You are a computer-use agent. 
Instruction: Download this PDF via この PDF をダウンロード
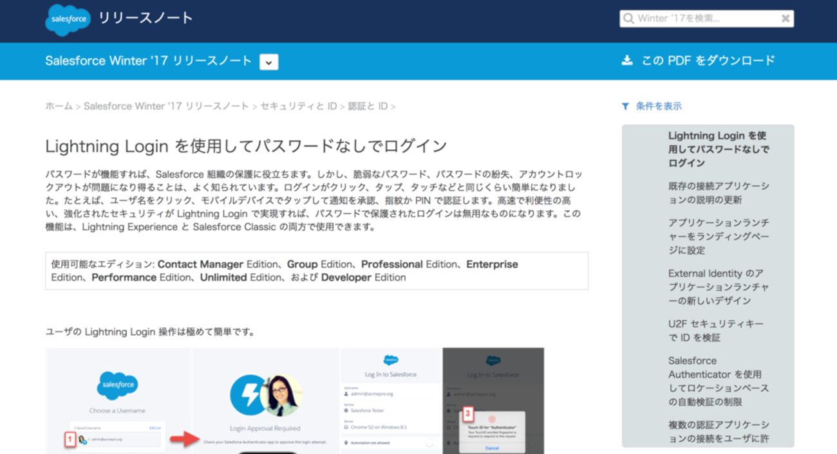pos(708,60)
